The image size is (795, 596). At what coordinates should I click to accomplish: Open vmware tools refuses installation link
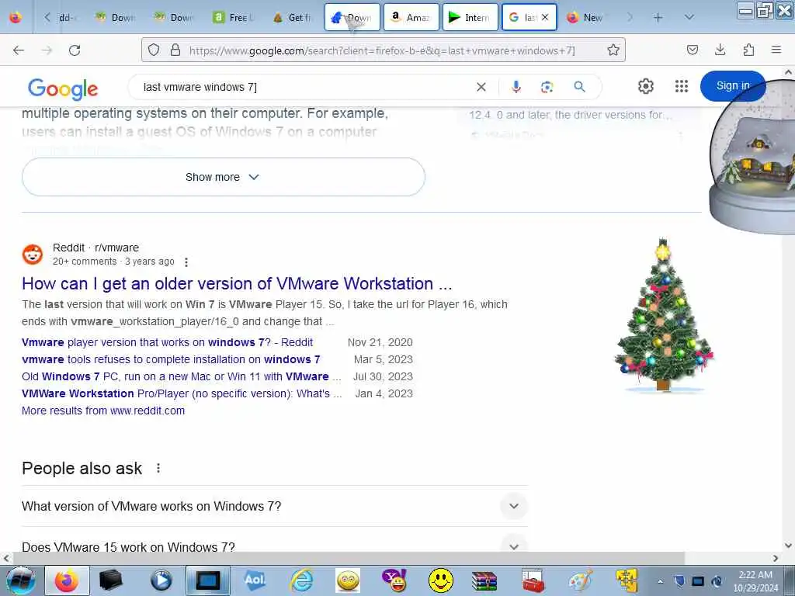click(x=171, y=359)
